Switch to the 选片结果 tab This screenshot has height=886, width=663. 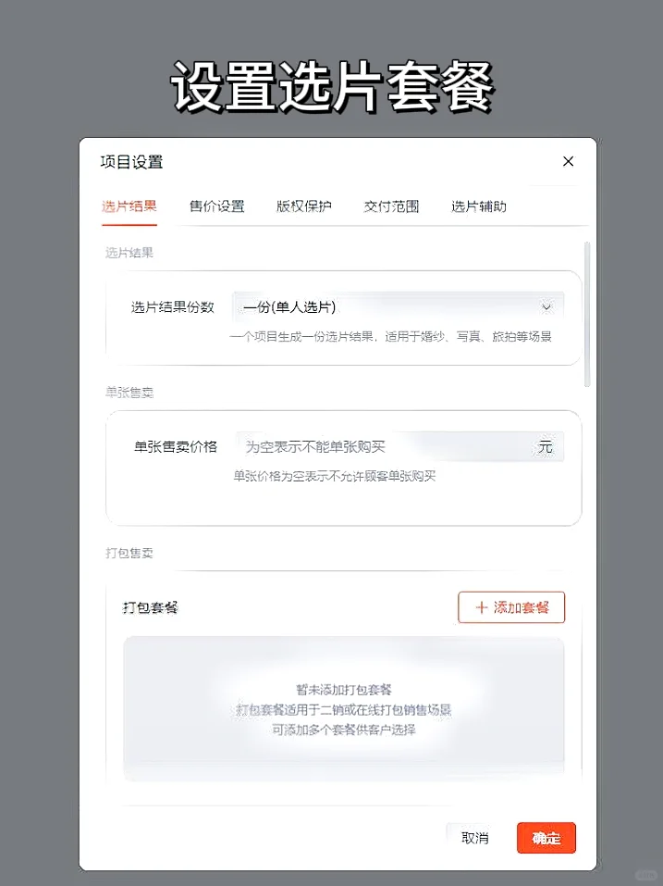129,206
